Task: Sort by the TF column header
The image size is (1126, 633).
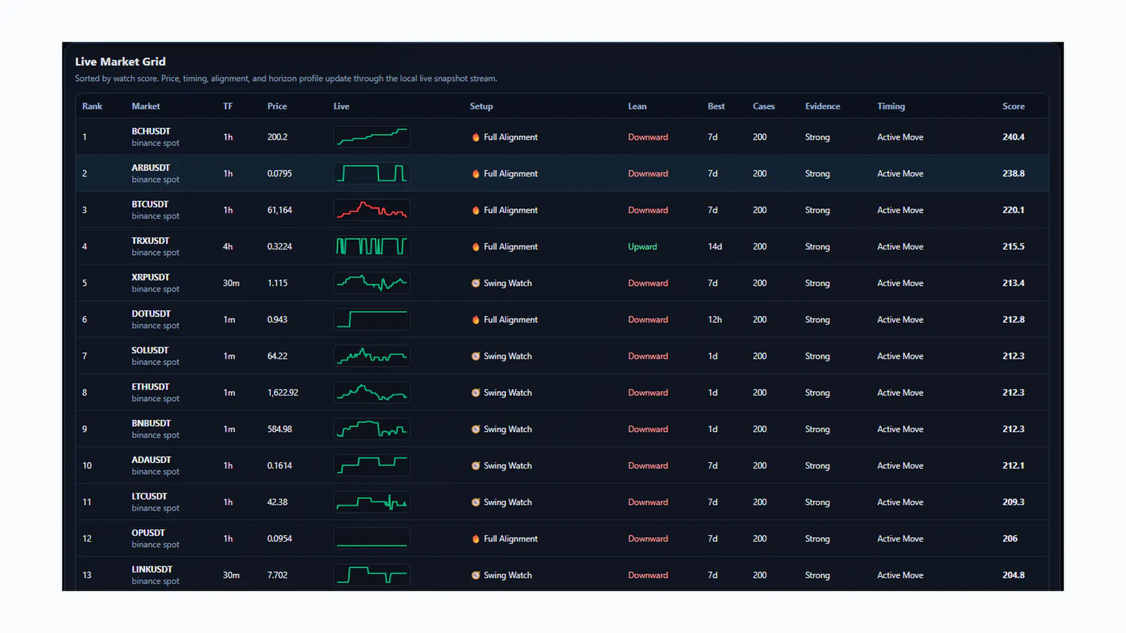Action: [227, 106]
